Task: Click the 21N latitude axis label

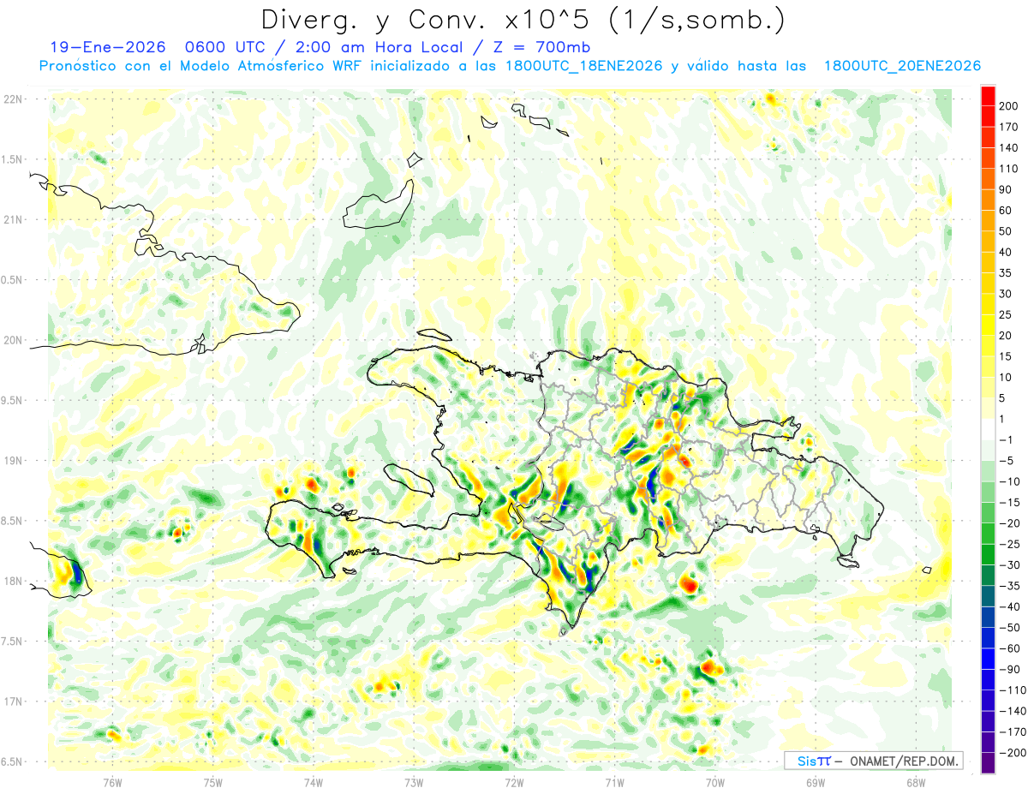Action: [12, 219]
